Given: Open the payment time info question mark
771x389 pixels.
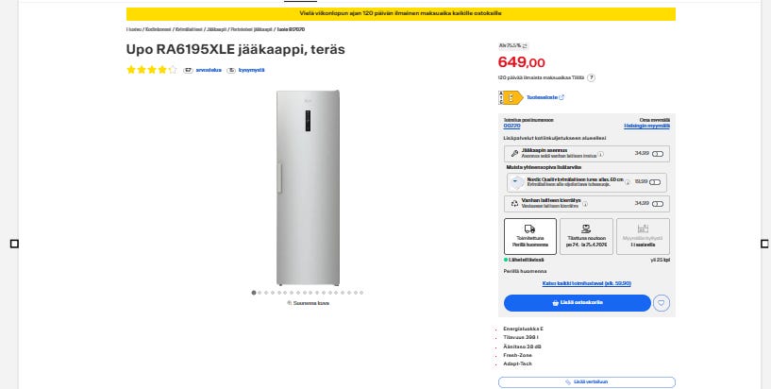Looking at the screenshot, I should (x=591, y=77).
